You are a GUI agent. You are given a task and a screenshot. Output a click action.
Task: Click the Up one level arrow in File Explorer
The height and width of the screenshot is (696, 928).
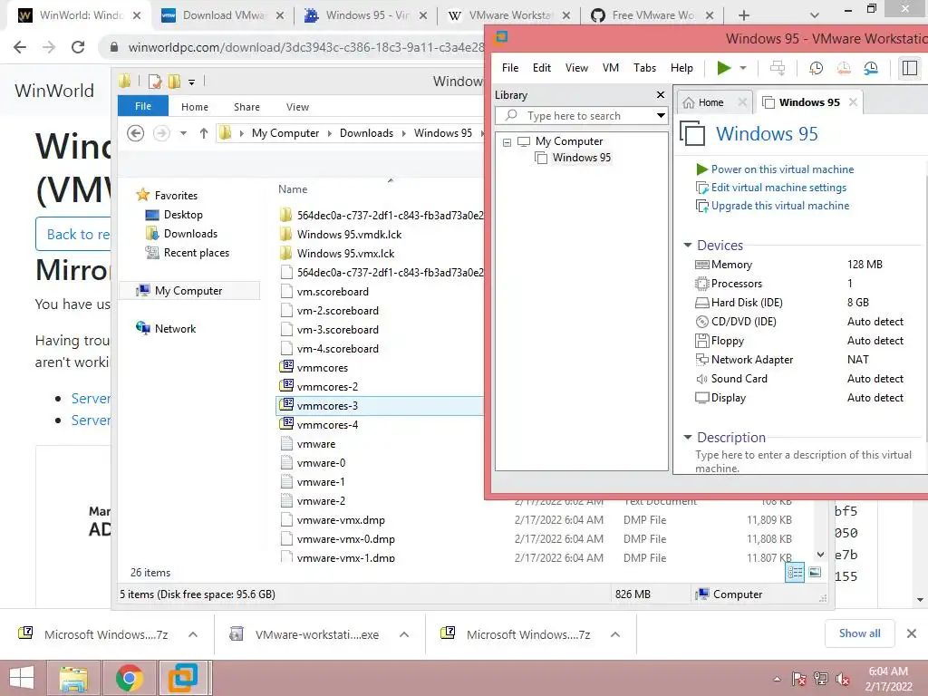(204, 133)
